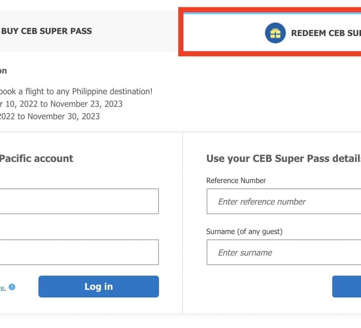Switch to the BUY CEB SUPER PASS tab

tap(47, 31)
